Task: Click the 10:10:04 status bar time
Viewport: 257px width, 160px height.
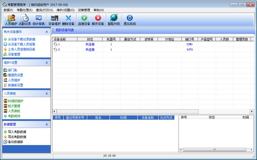Action: coord(110,156)
